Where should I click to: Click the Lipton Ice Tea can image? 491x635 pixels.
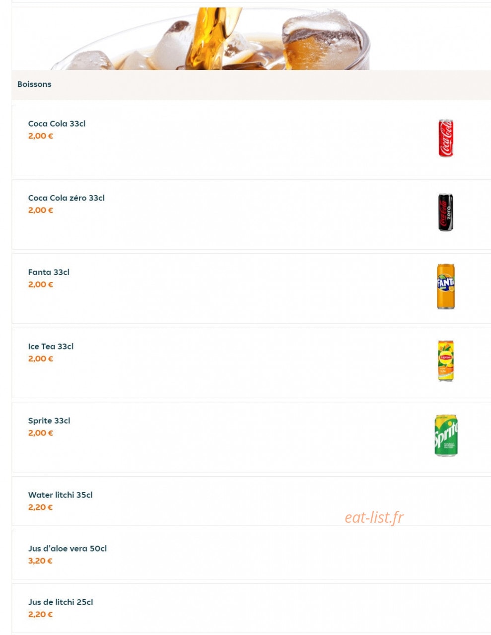point(445,361)
